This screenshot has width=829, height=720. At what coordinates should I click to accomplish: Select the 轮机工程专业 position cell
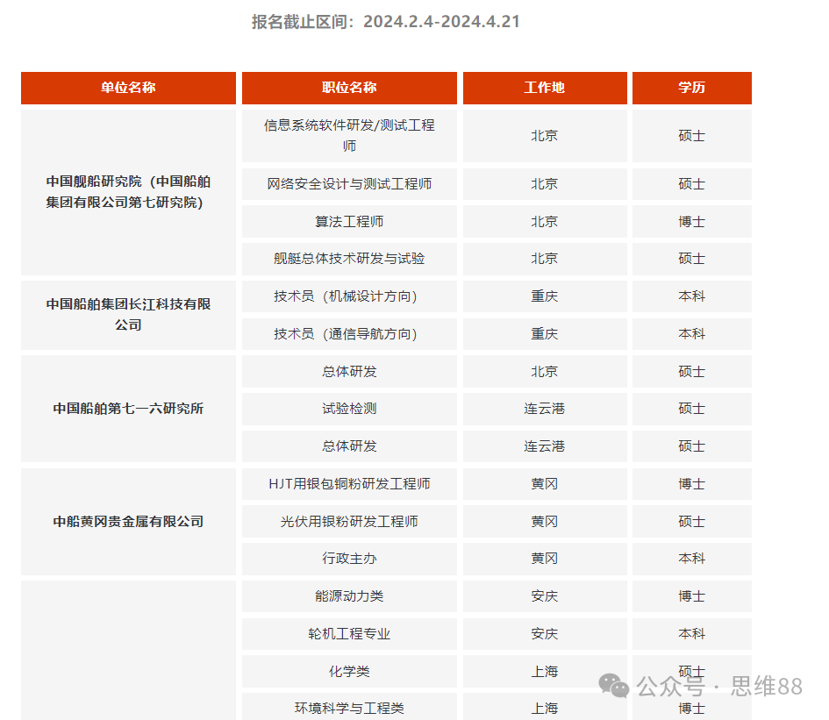(x=349, y=634)
